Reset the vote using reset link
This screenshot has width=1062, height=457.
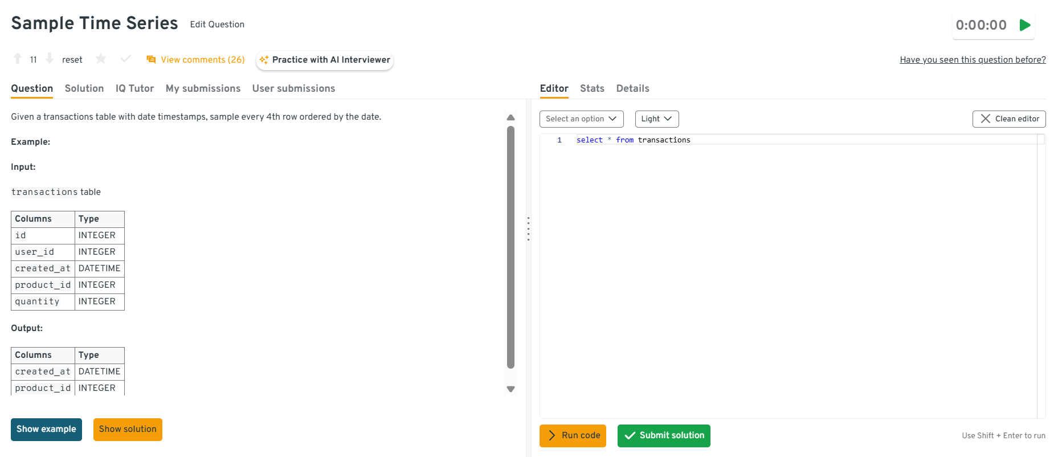[x=72, y=60]
